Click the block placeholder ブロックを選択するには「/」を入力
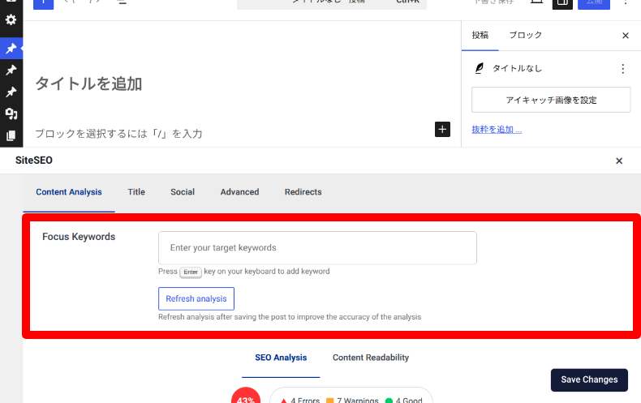The image size is (641, 403). pyautogui.click(x=118, y=134)
